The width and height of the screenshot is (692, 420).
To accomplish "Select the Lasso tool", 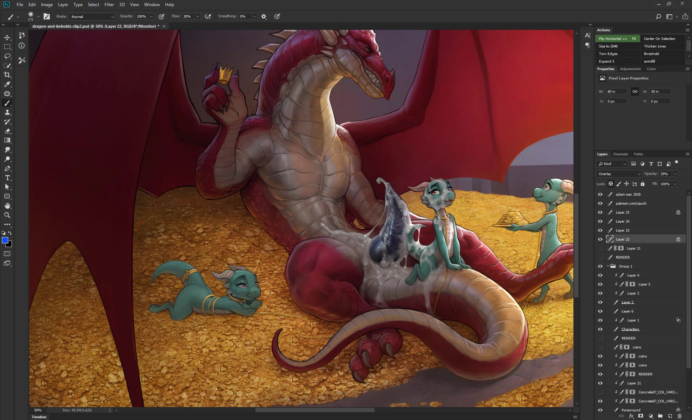I will 7,56.
